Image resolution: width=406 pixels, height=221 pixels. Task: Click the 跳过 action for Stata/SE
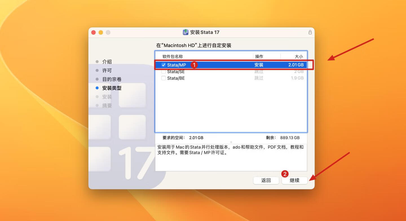[259, 72]
